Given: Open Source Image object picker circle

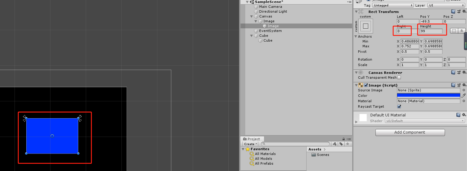Looking at the screenshot, I should (x=464, y=90).
